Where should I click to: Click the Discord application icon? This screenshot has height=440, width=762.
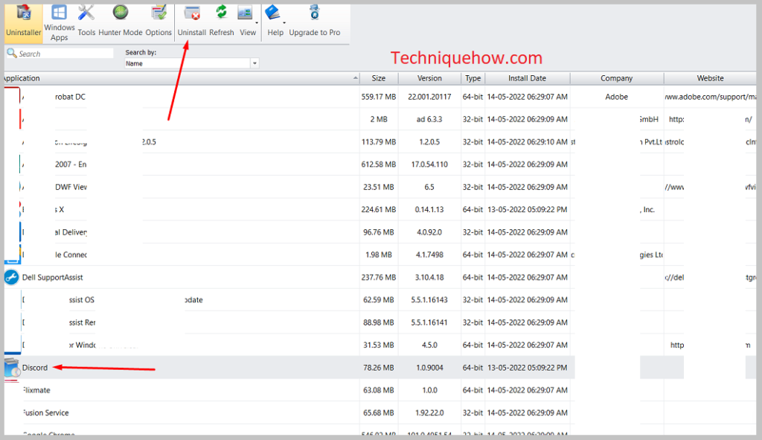12,368
